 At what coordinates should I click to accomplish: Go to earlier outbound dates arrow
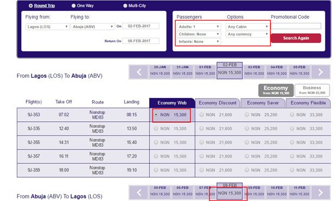click(x=139, y=72)
